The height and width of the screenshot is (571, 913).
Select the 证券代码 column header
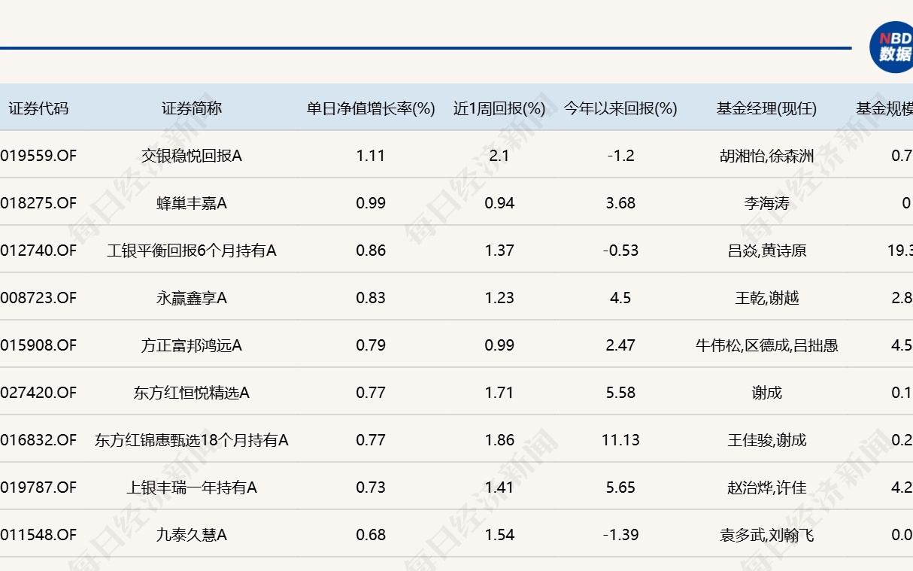pos(38,108)
